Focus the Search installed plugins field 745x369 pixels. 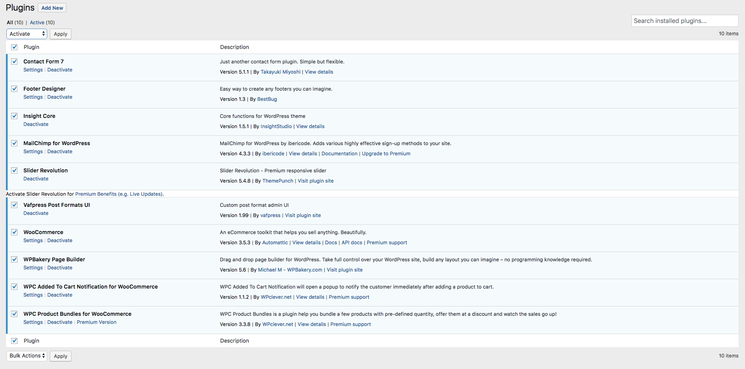pos(685,21)
